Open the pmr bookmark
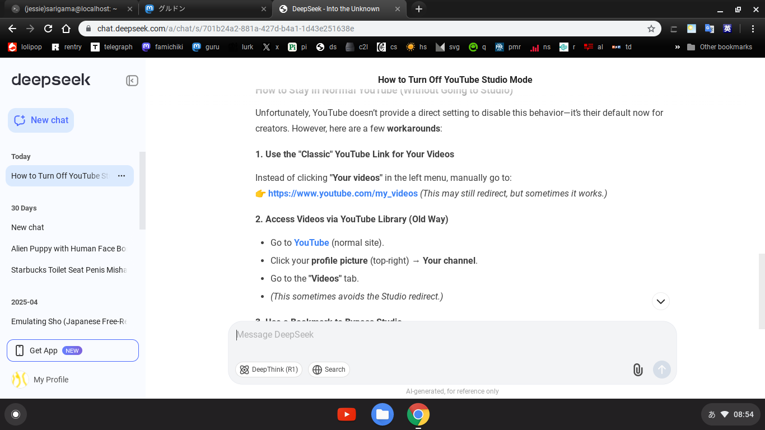 point(509,47)
